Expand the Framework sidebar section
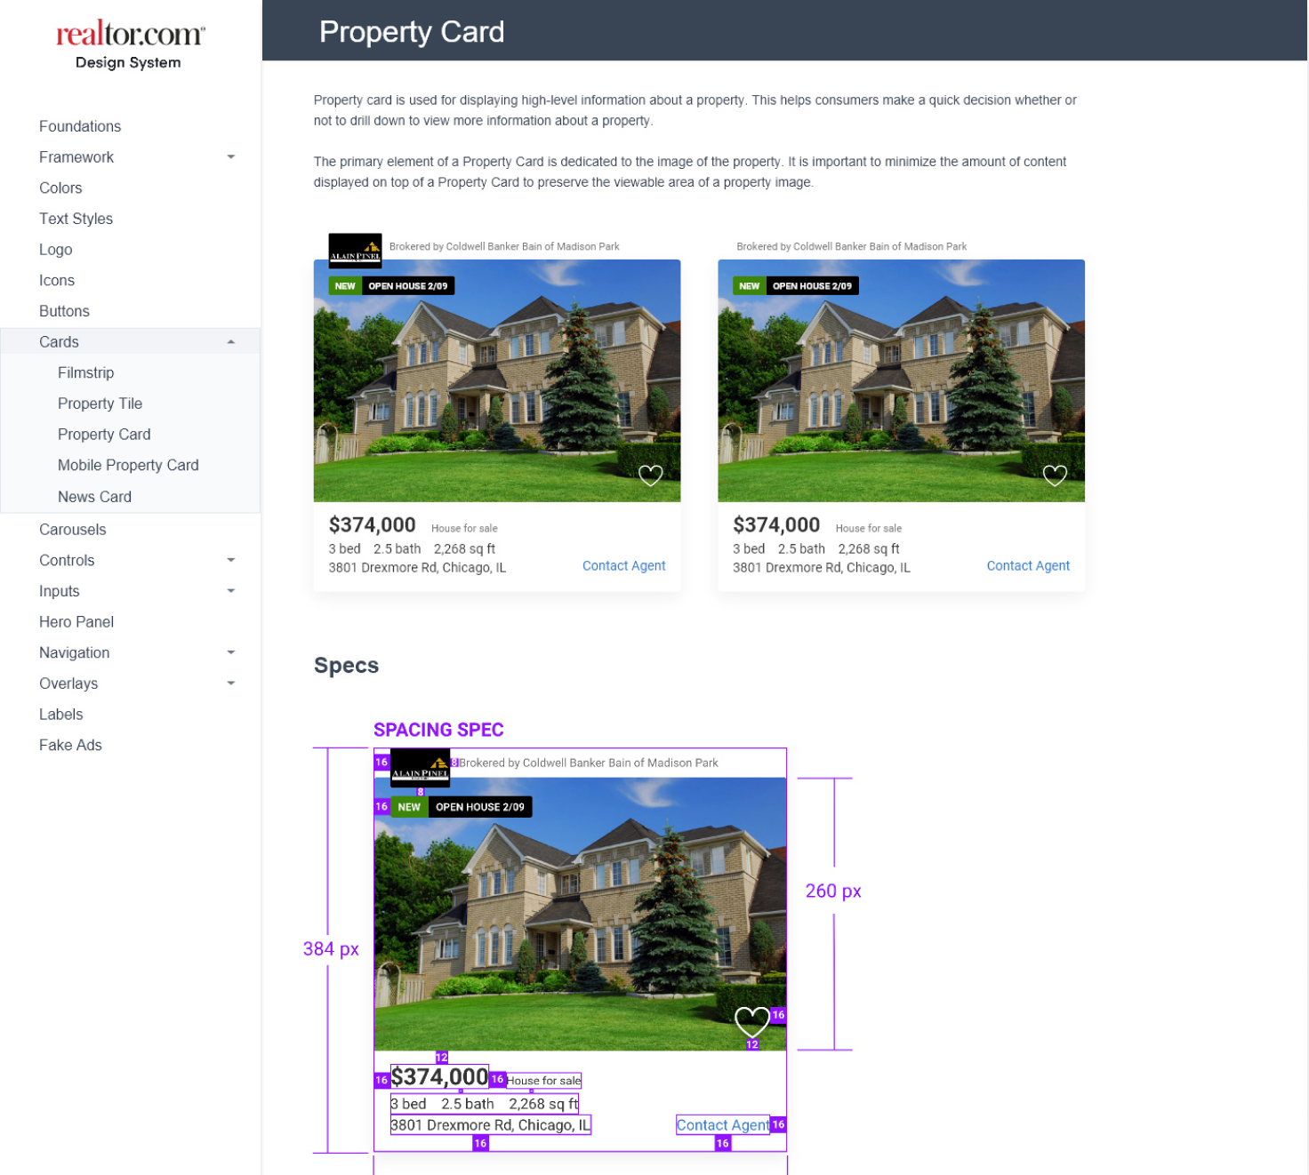The height and width of the screenshot is (1175, 1309). [x=231, y=157]
